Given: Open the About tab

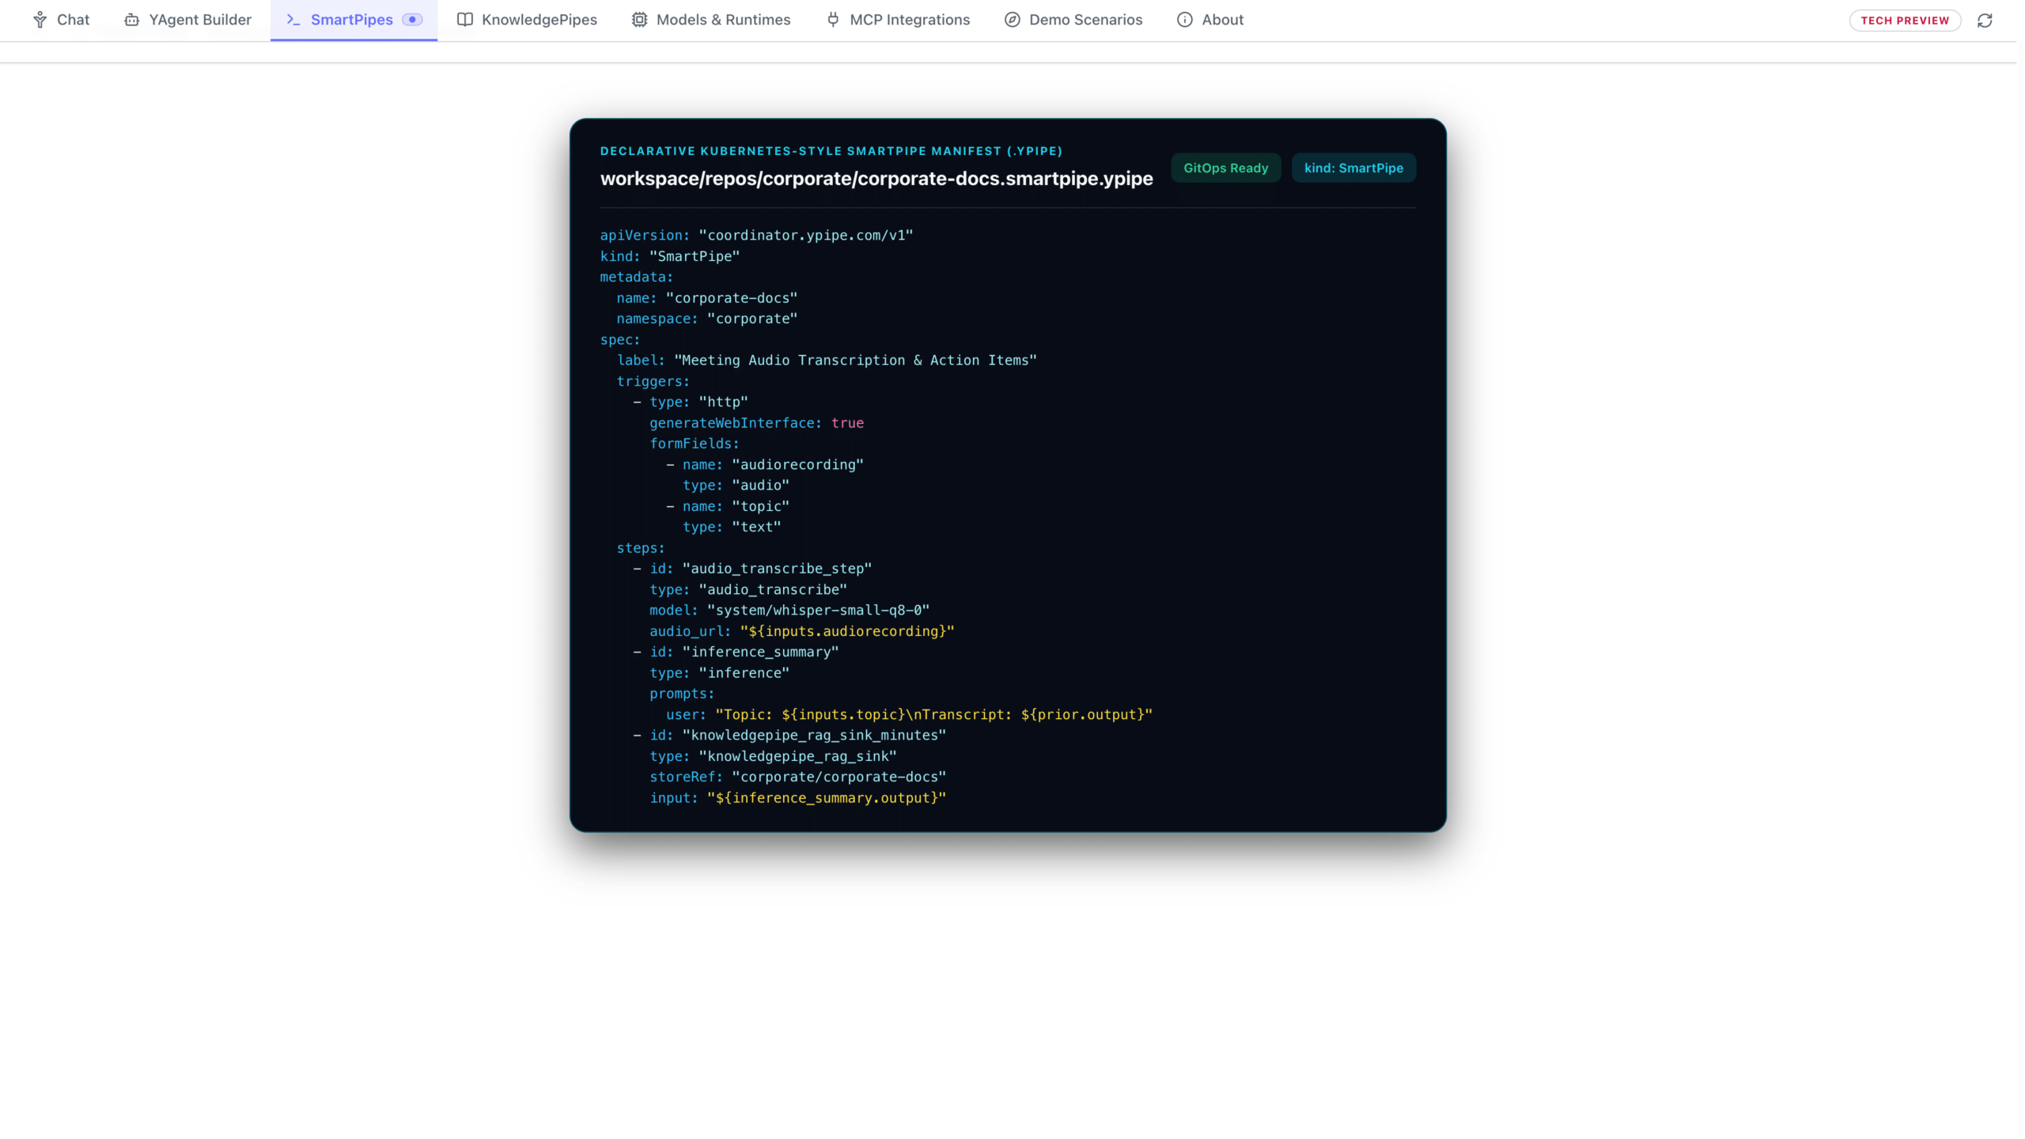Looking at the screenshot, I should pyautogui.click(x=1210, y=20).
